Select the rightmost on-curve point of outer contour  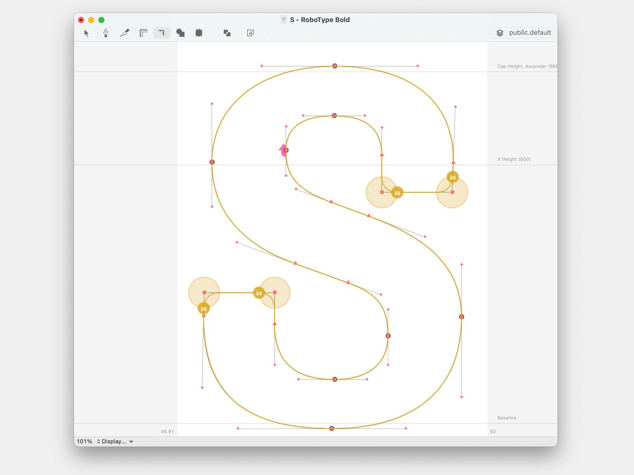[x=462, y=317]
